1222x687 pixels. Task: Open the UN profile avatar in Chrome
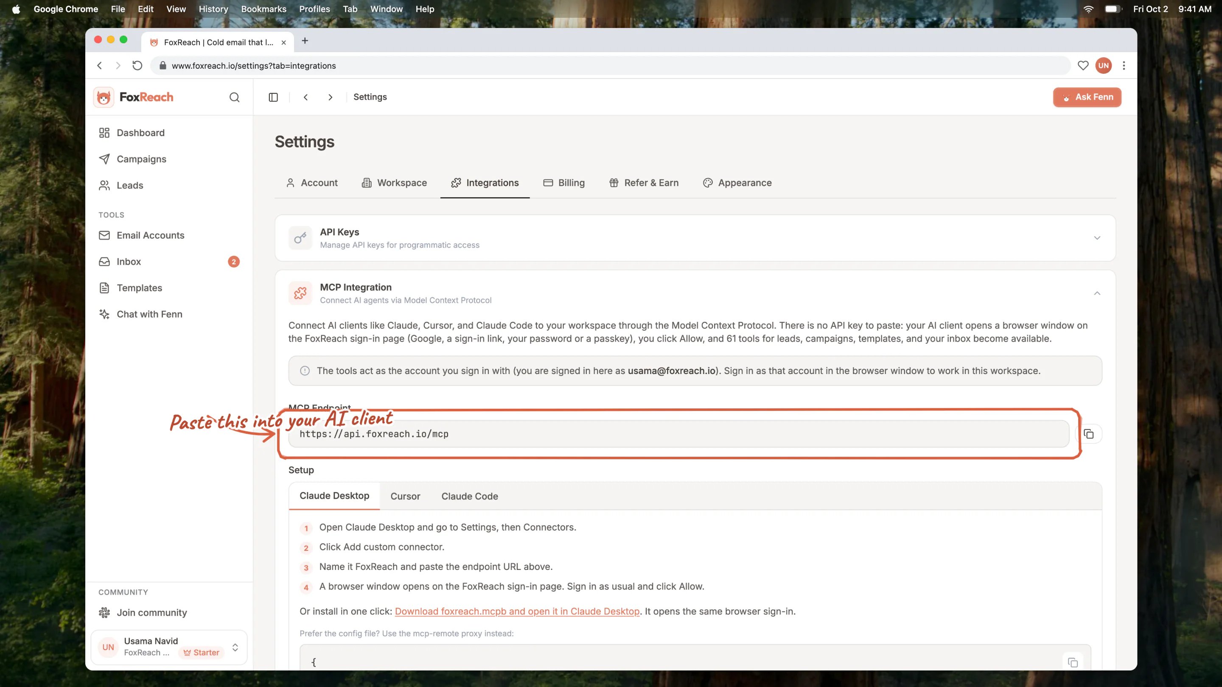click(1103, 65)
